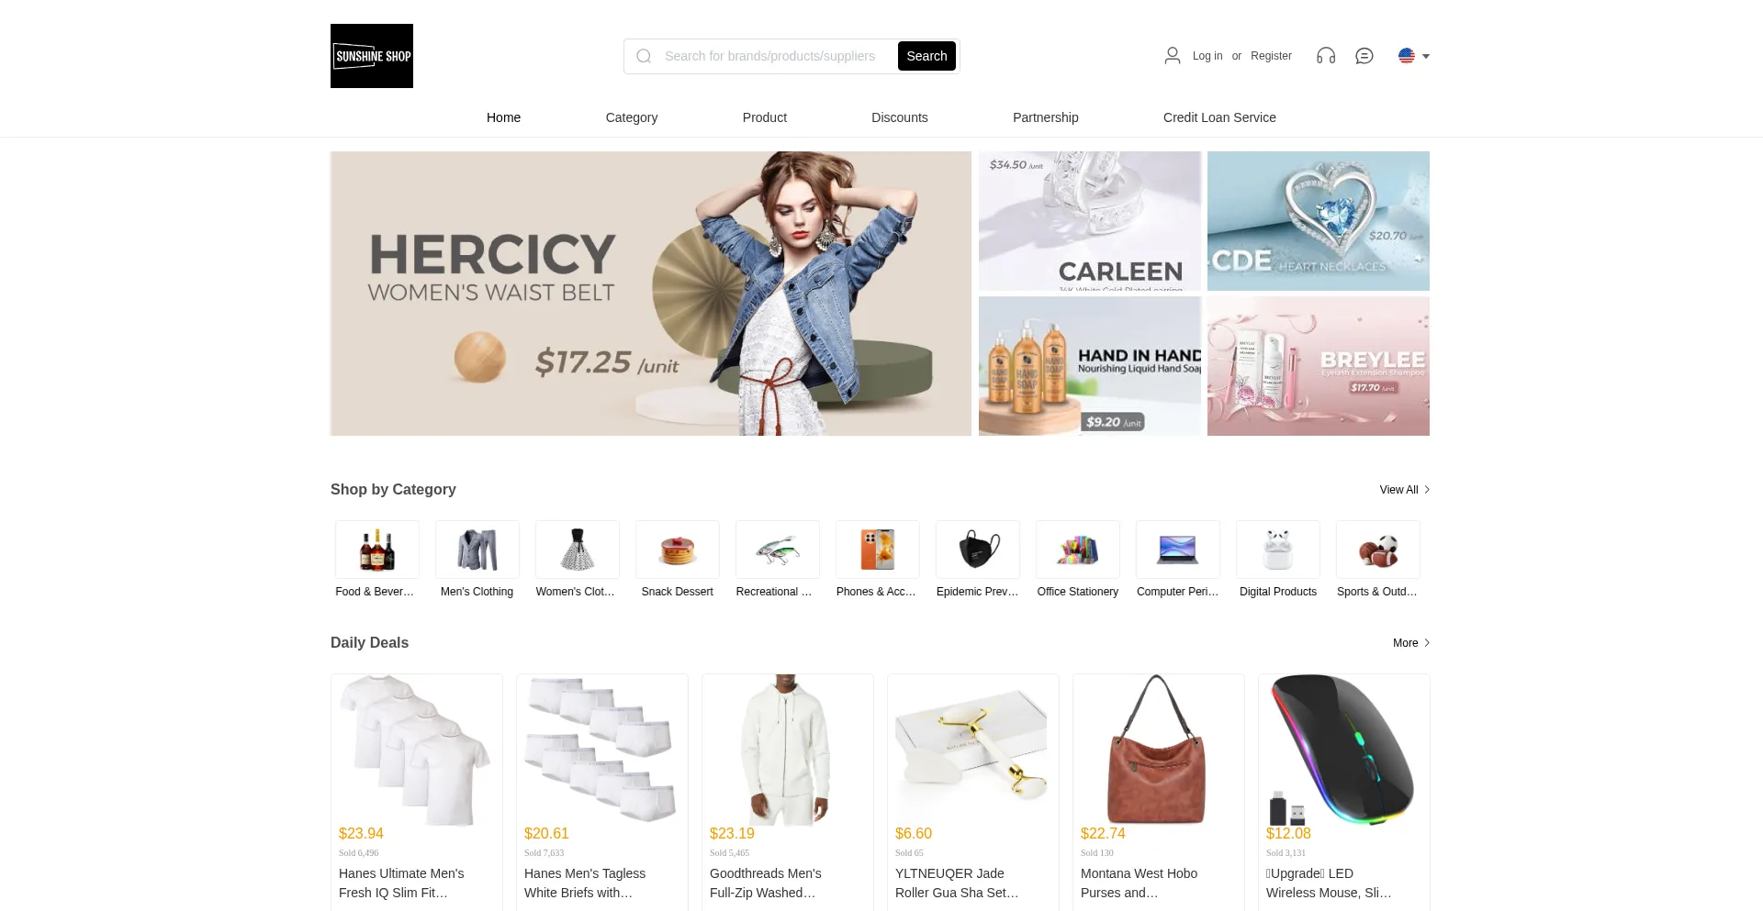This screenshot has height=911, width=1763.
Task: Open the chat messages icon
Action: pyautogui.click(x=1364, y=56)
